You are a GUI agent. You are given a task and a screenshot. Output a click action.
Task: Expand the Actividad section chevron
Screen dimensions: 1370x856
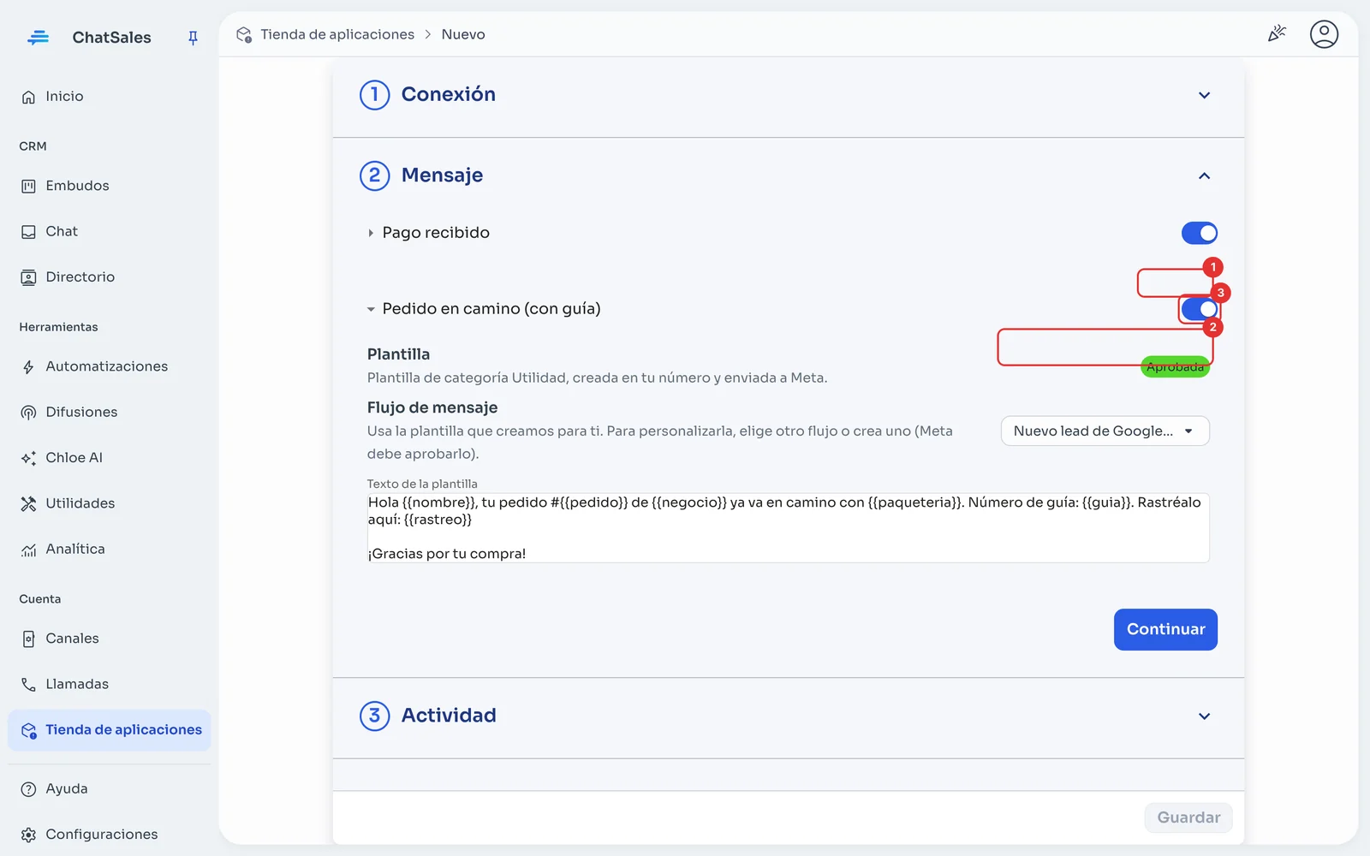coord(1204,716)
